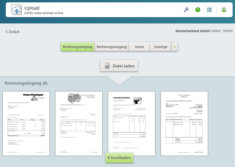Open the apps grid icon in the header

click(x=209, y=9)
